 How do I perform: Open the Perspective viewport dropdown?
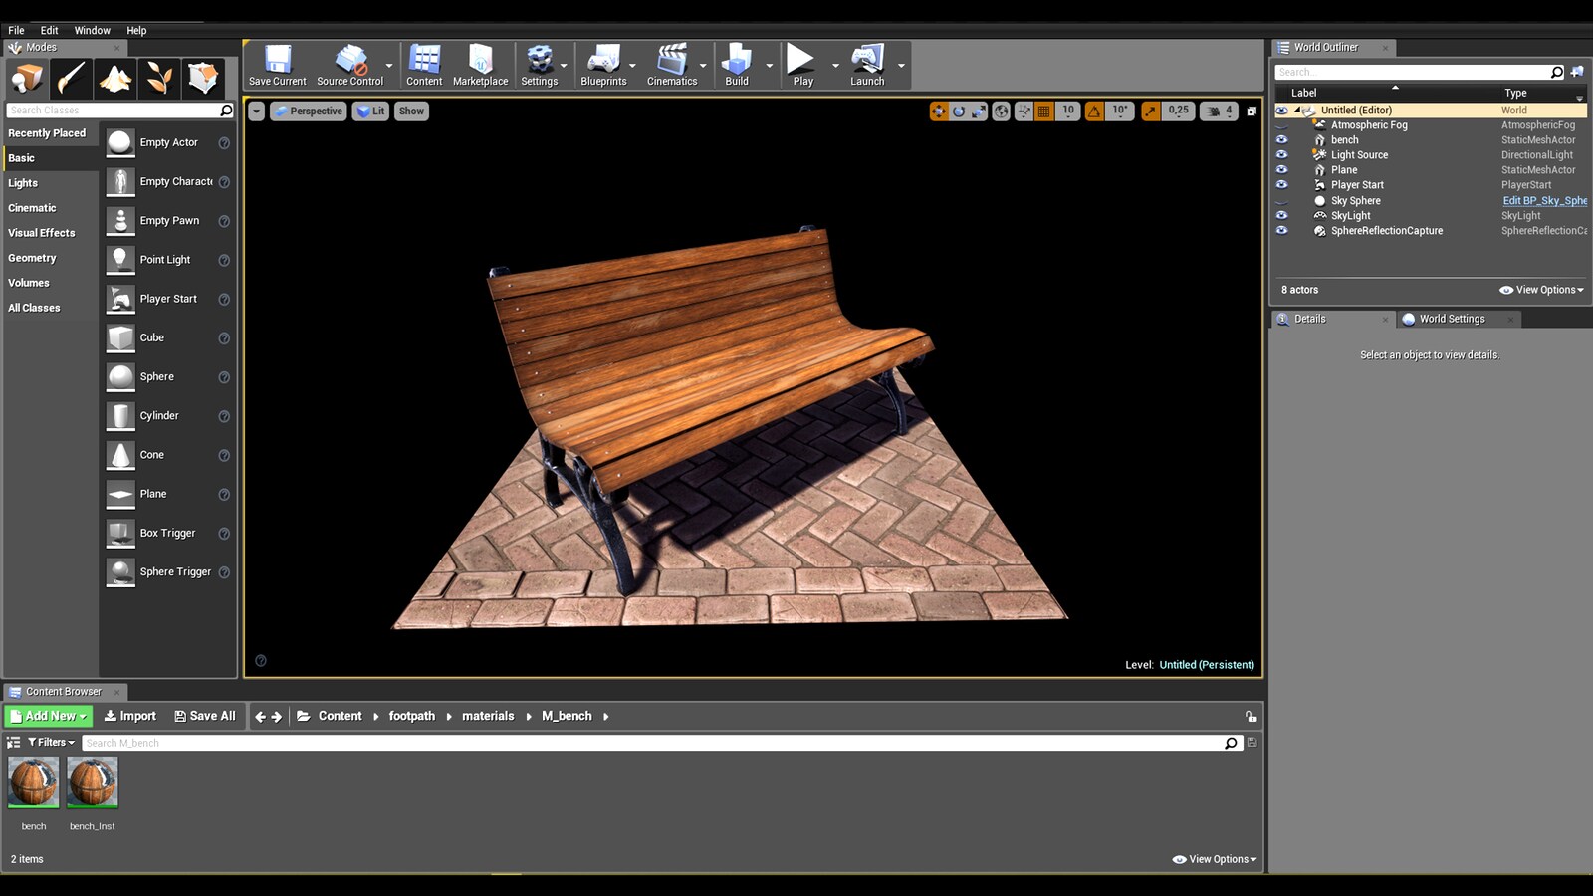point(309,111)
